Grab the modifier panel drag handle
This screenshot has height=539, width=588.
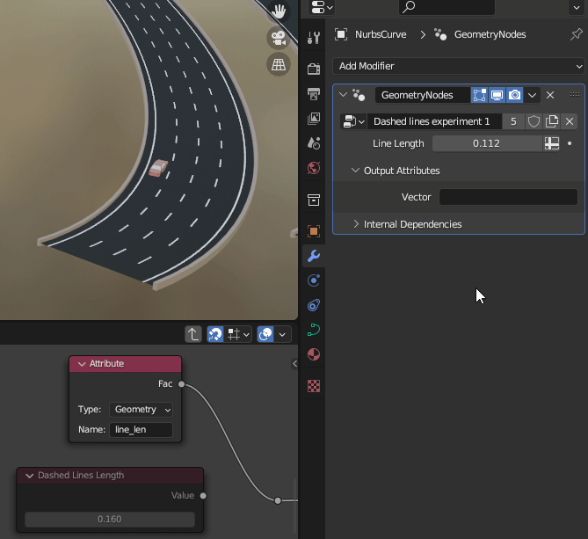pyautogui.click(x=575, y=94)
